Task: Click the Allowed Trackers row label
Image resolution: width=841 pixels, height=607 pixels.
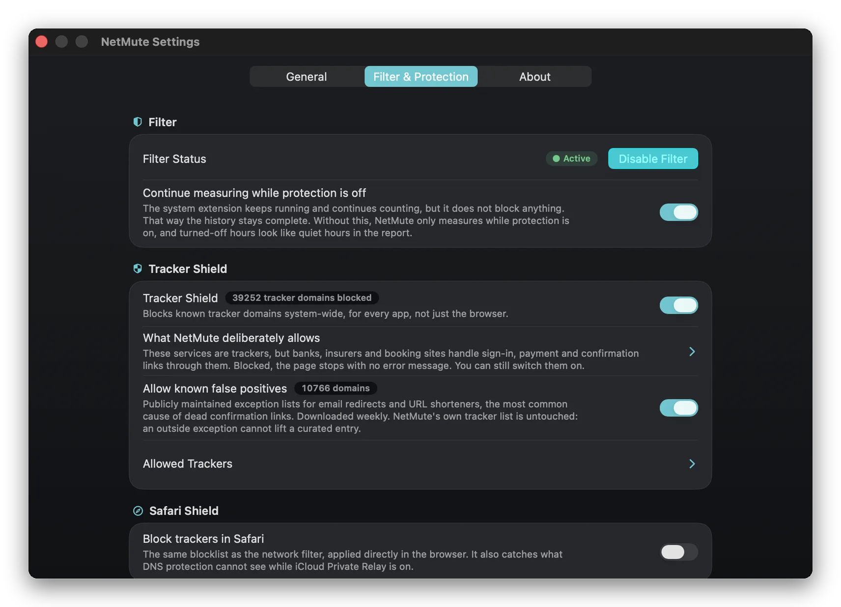Action: tap(188, 464)
